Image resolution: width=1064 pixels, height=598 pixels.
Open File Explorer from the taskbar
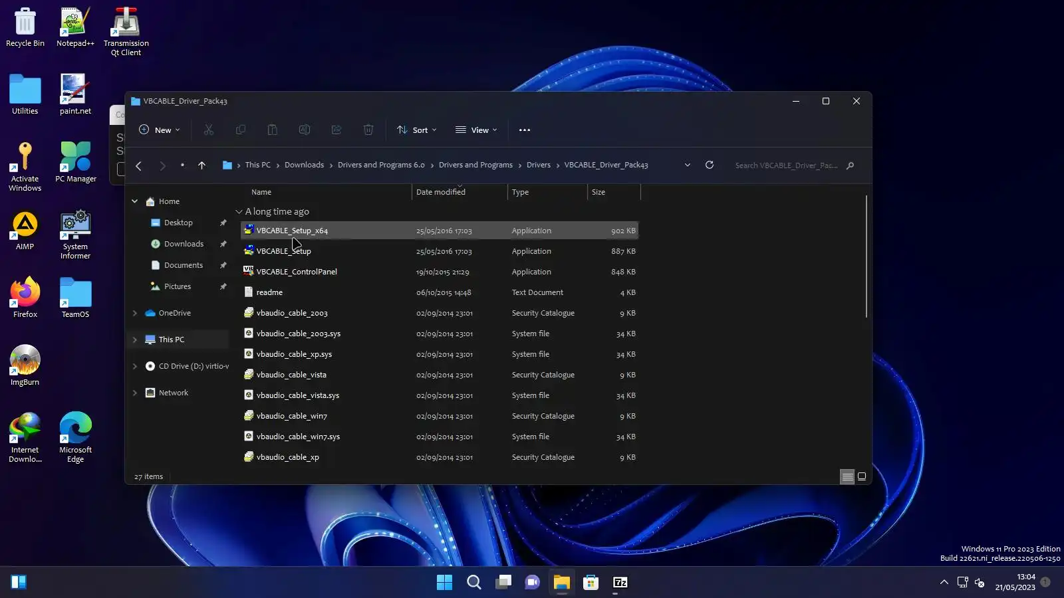click(561, 583)
